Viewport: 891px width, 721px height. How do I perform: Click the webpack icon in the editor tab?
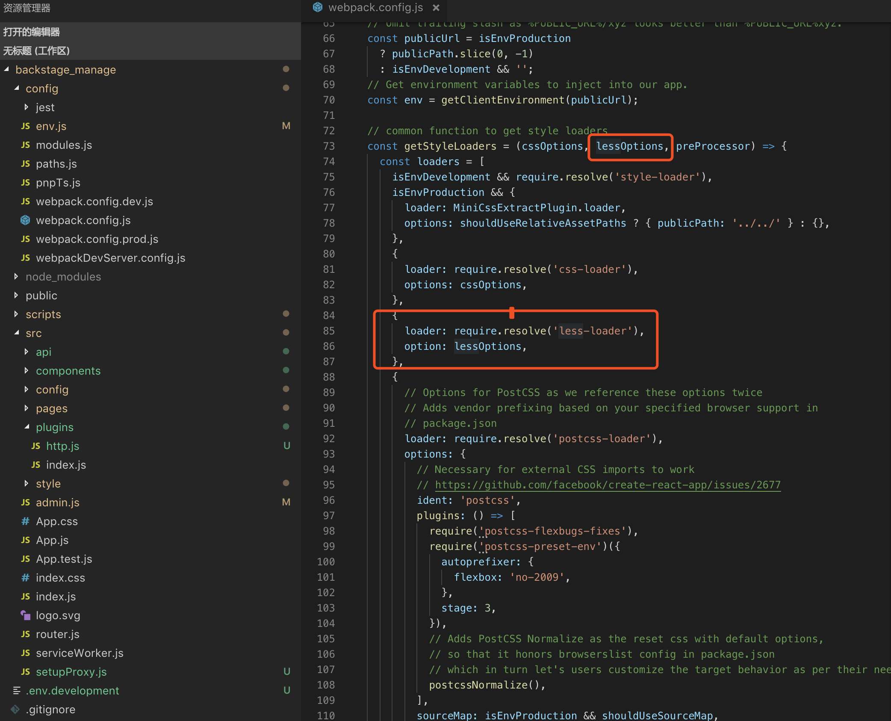tap(318, 7)
